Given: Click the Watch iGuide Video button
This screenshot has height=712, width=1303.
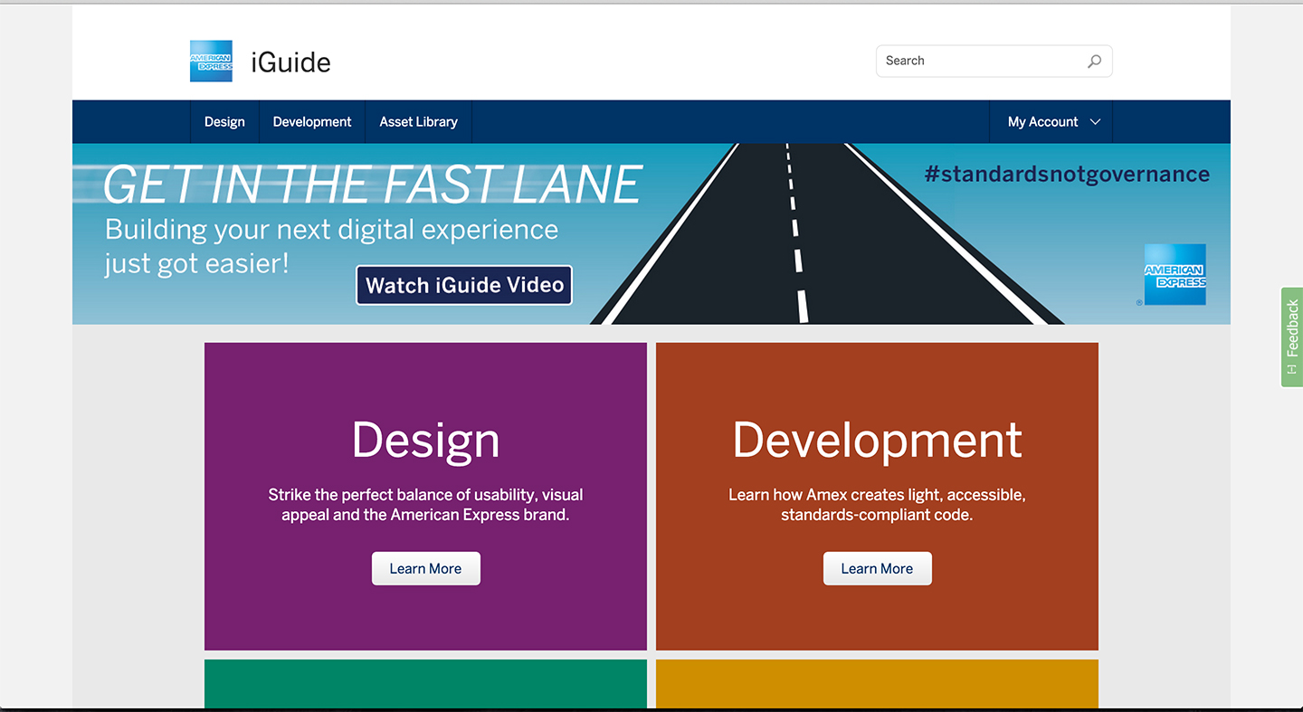Looking at the screenshot, I should click(464, 285).
